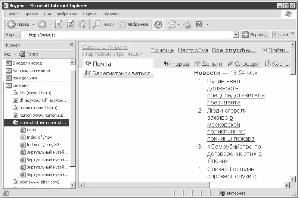Click the Помощь link

pos(162,50)
